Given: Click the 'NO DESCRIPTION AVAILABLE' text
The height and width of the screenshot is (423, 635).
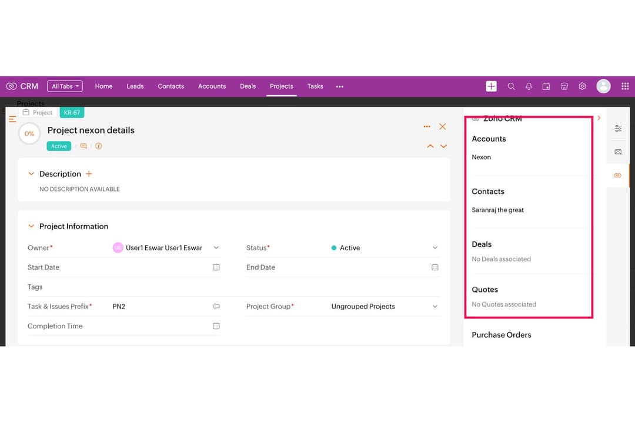Looking at the screenshot, I should click(x=79, y=189).
